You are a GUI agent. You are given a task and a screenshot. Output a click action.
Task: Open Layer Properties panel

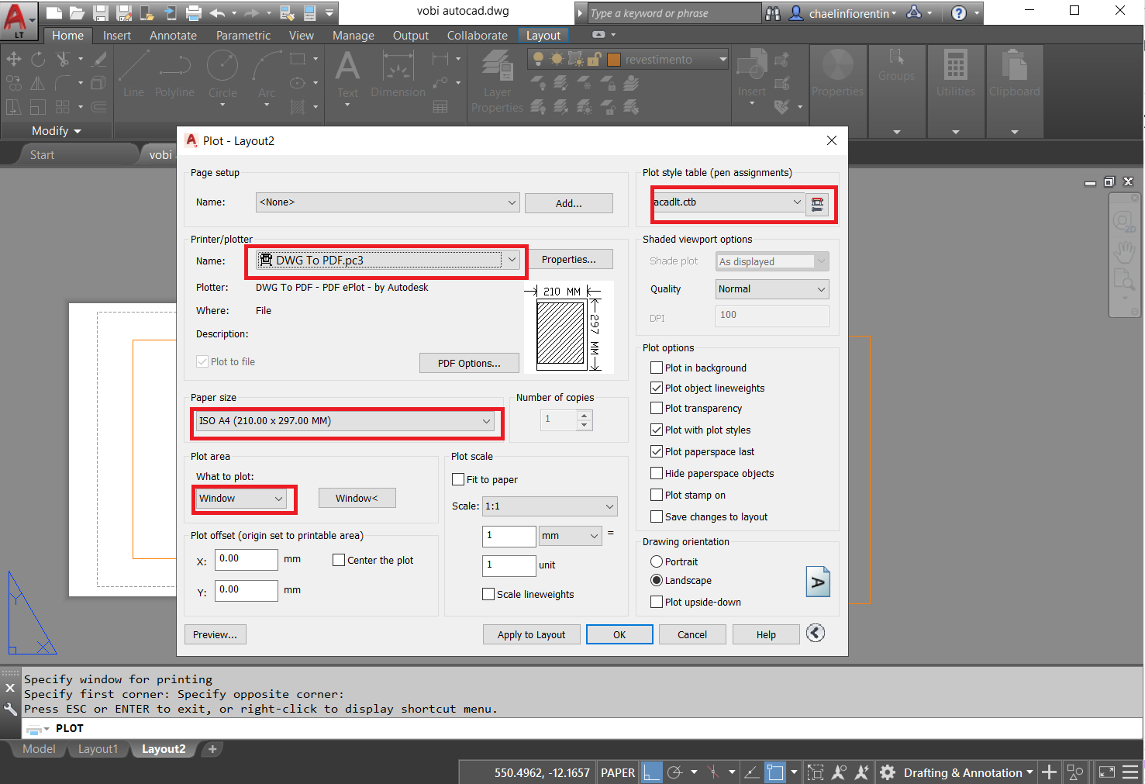pos(497,81)
